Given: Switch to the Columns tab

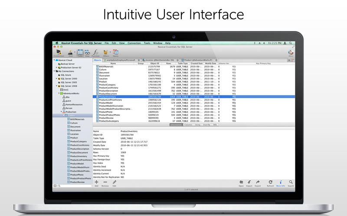Looking at the screenshot, I should click(188, 124).
